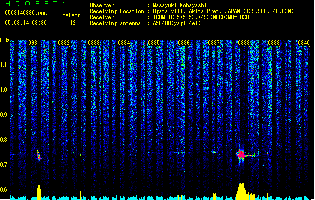Click the meteor echo blob near 0931
Screen dimensions: 315x200
click(39, 155)
